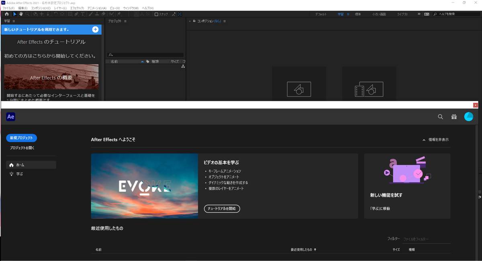Open the 編集(E) menu

23,8
